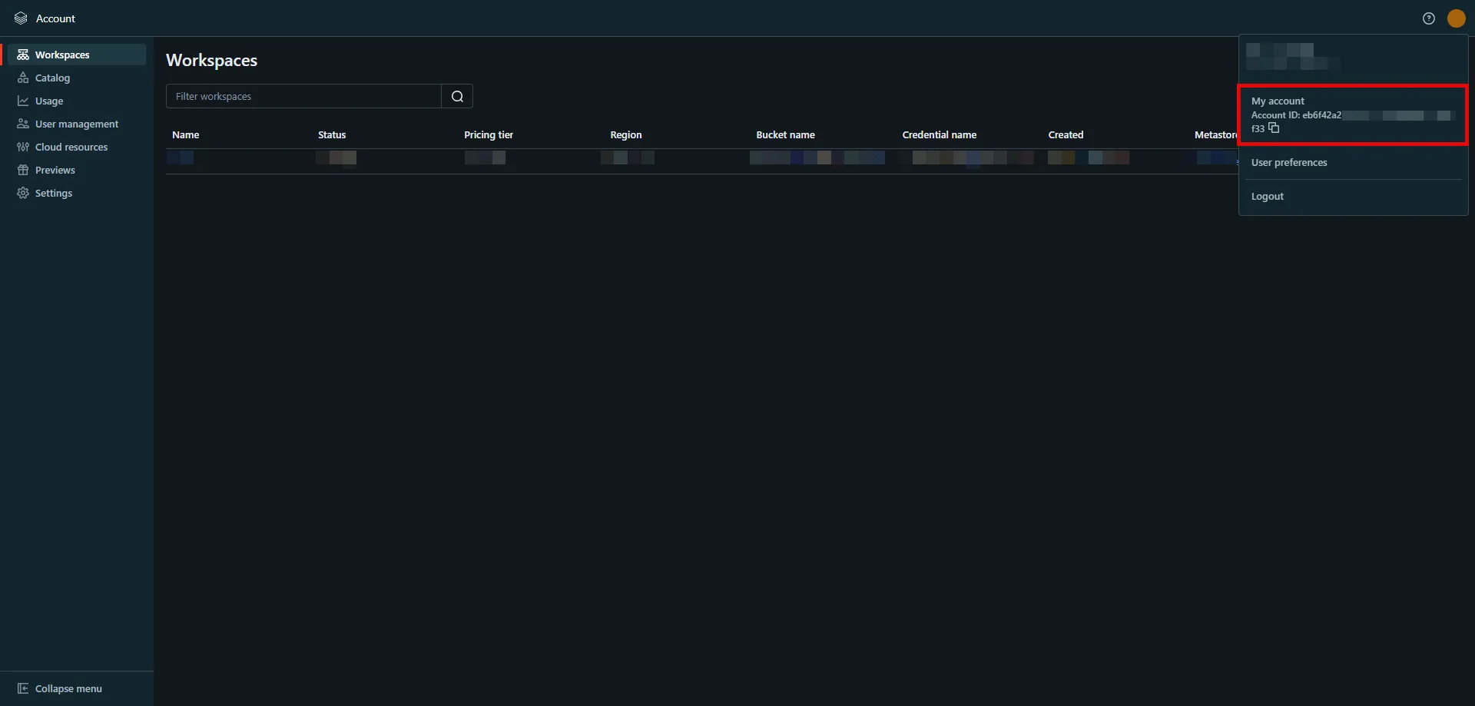Click the user avatar in the top bar
Screen dimensions: 1475x706
click(x=1457, y=18)
